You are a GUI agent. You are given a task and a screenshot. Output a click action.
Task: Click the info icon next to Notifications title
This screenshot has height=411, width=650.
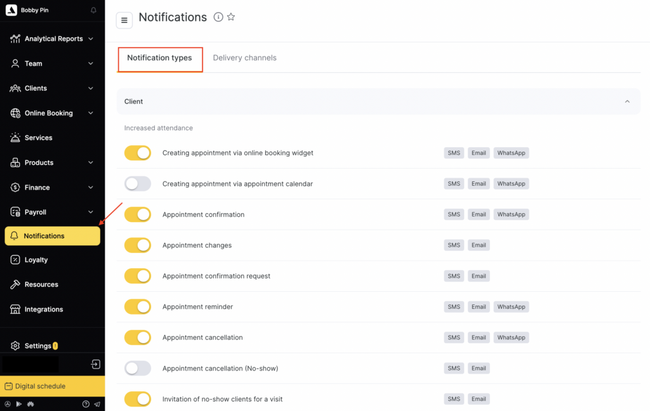218,17
